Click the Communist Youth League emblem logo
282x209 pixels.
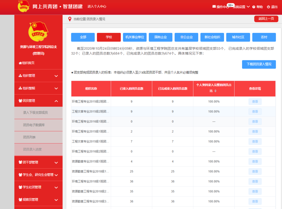click(x=24, y=7)
